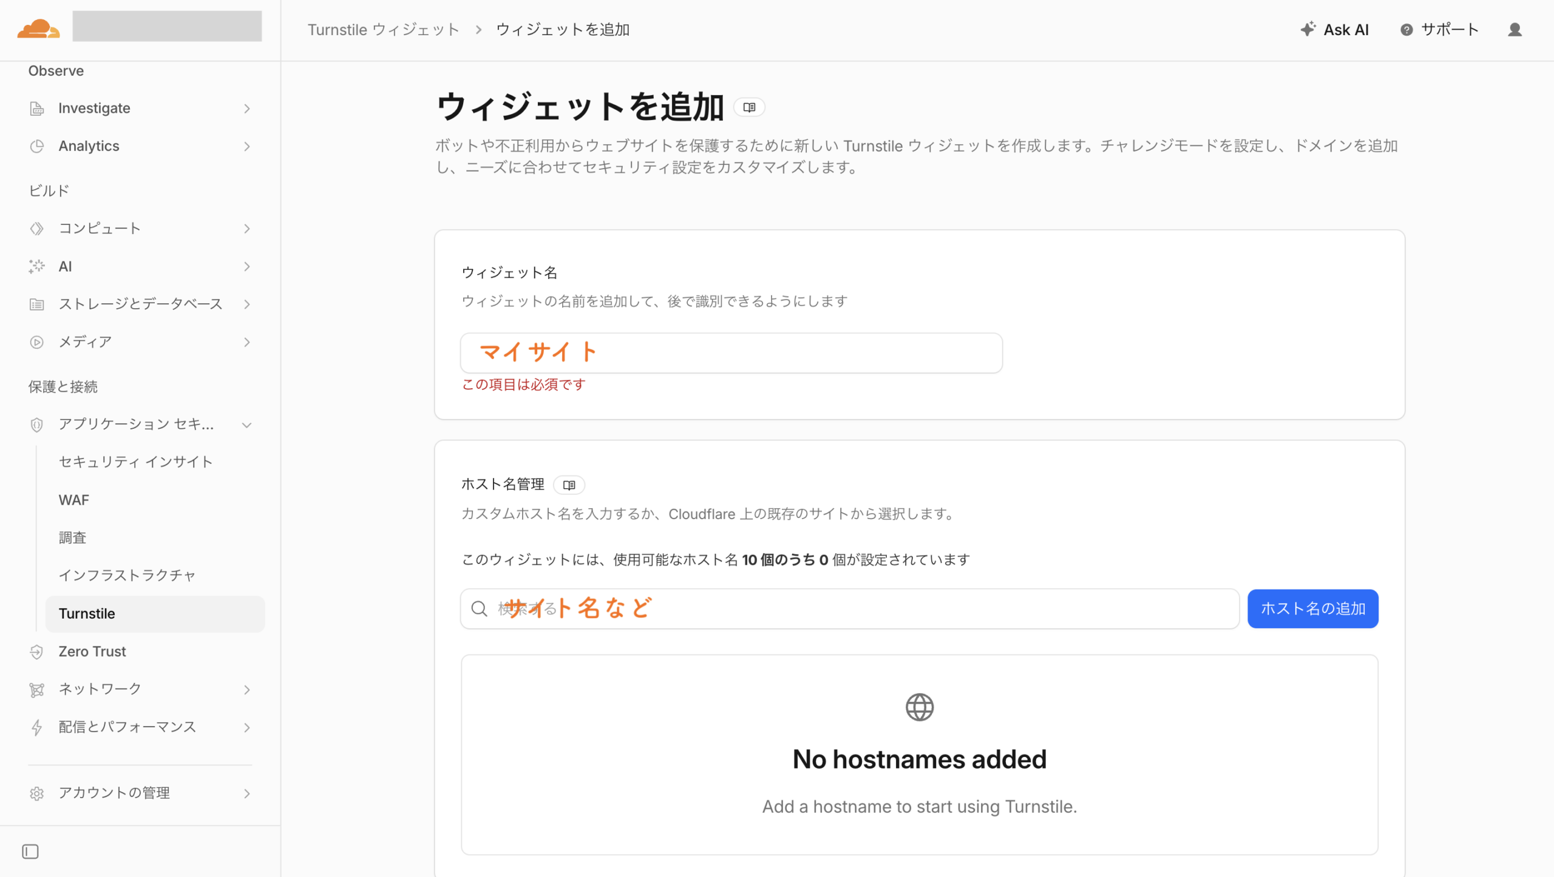Click Ask AI text in header

pyautogui.click(x=1346, y=30)
